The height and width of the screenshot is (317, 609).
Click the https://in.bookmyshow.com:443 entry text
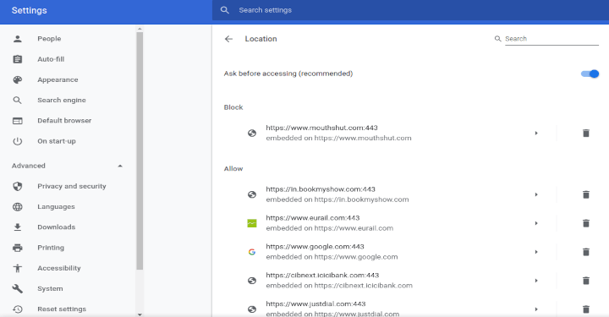(x=321, y=189)
